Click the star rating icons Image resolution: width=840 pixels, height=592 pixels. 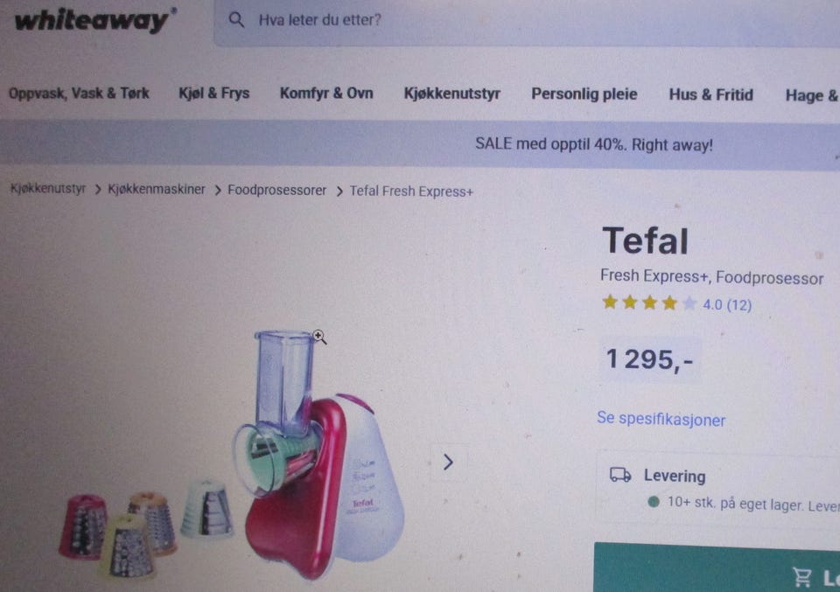coord(648,303)
